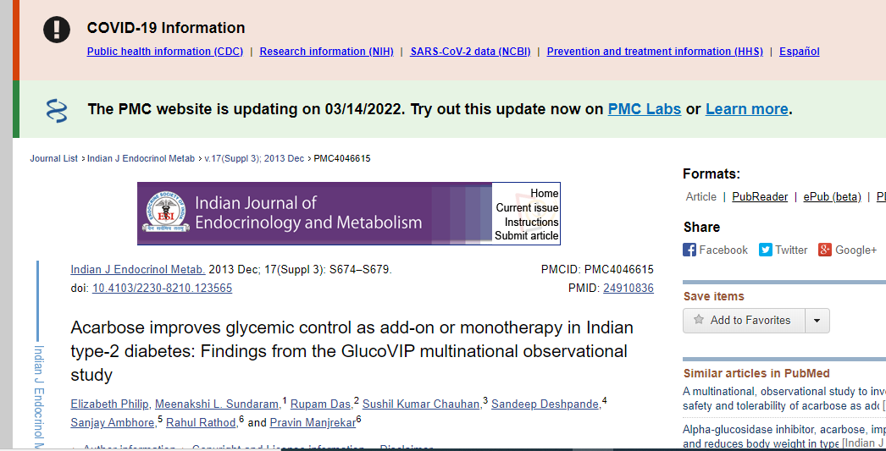Screen dimensions: 886x451
Task: Open the Add to Favorites dropdown arrow
Action: pyautogui.click(x=817, y=321)
